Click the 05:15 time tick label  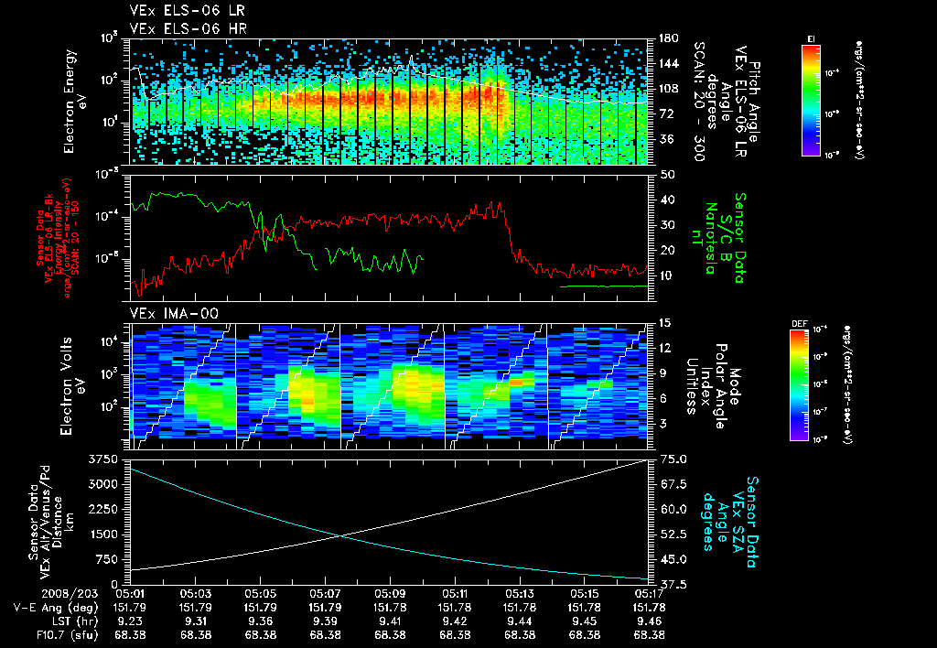pyautogui.click(x=584, y=594)
